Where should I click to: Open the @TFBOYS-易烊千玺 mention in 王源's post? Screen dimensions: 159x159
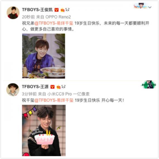tap(54, 100)
